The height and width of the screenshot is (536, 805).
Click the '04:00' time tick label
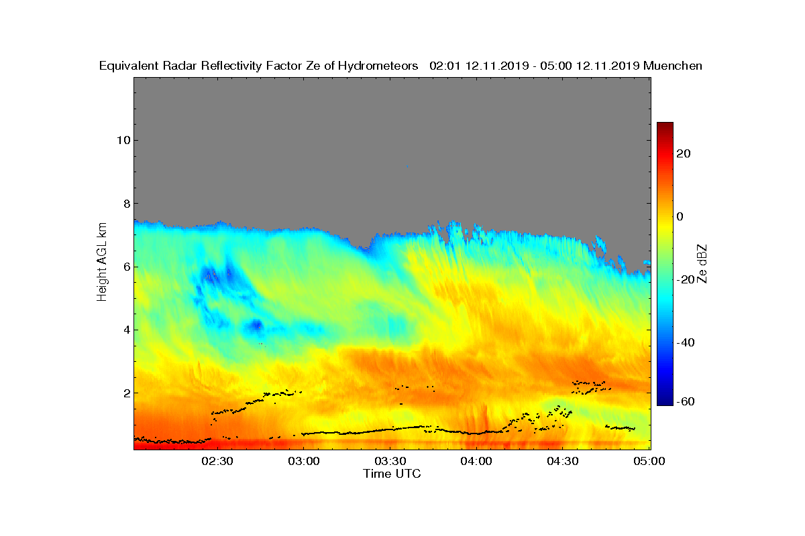(x=477, y=461)
